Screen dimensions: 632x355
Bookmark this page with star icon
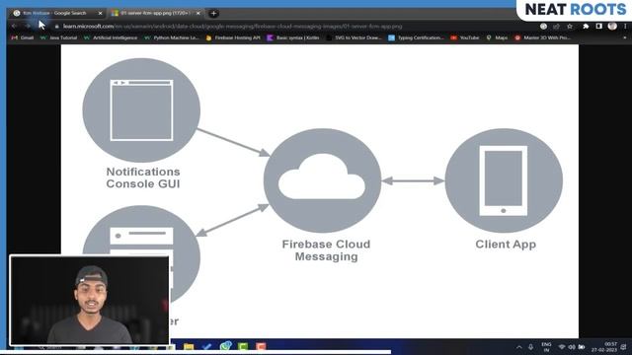[x=570, y=27]
